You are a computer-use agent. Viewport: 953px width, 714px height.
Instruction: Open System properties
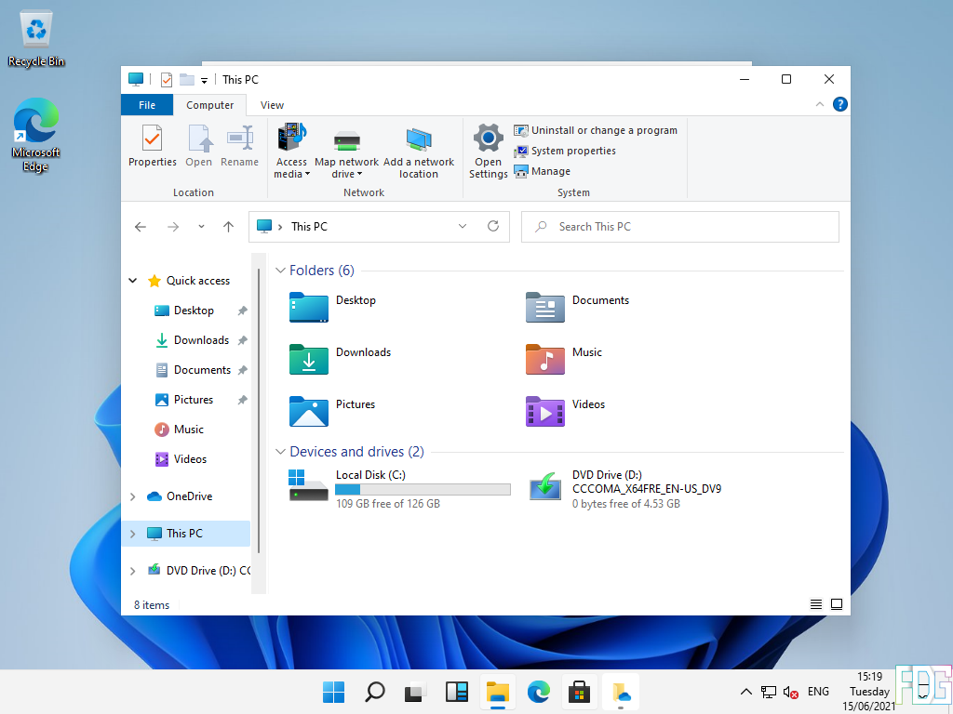[565, 151]
